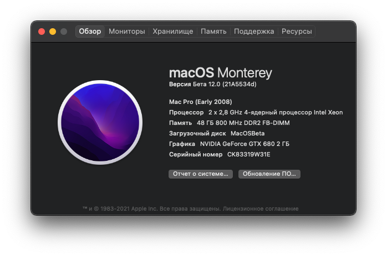
Task: Click the Обновление ПО… button
Action: [x=269, y=174]
